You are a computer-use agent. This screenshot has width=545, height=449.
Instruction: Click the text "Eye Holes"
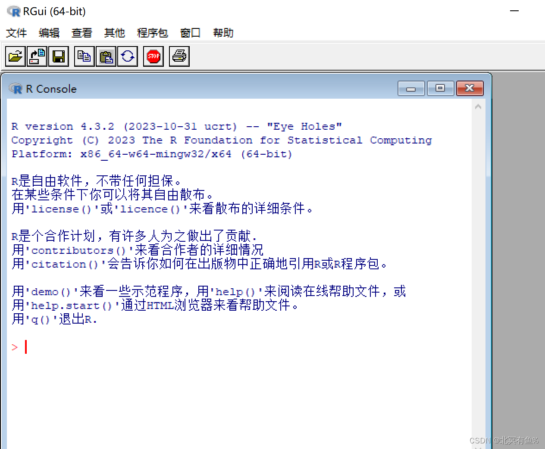tap(304, 126)
